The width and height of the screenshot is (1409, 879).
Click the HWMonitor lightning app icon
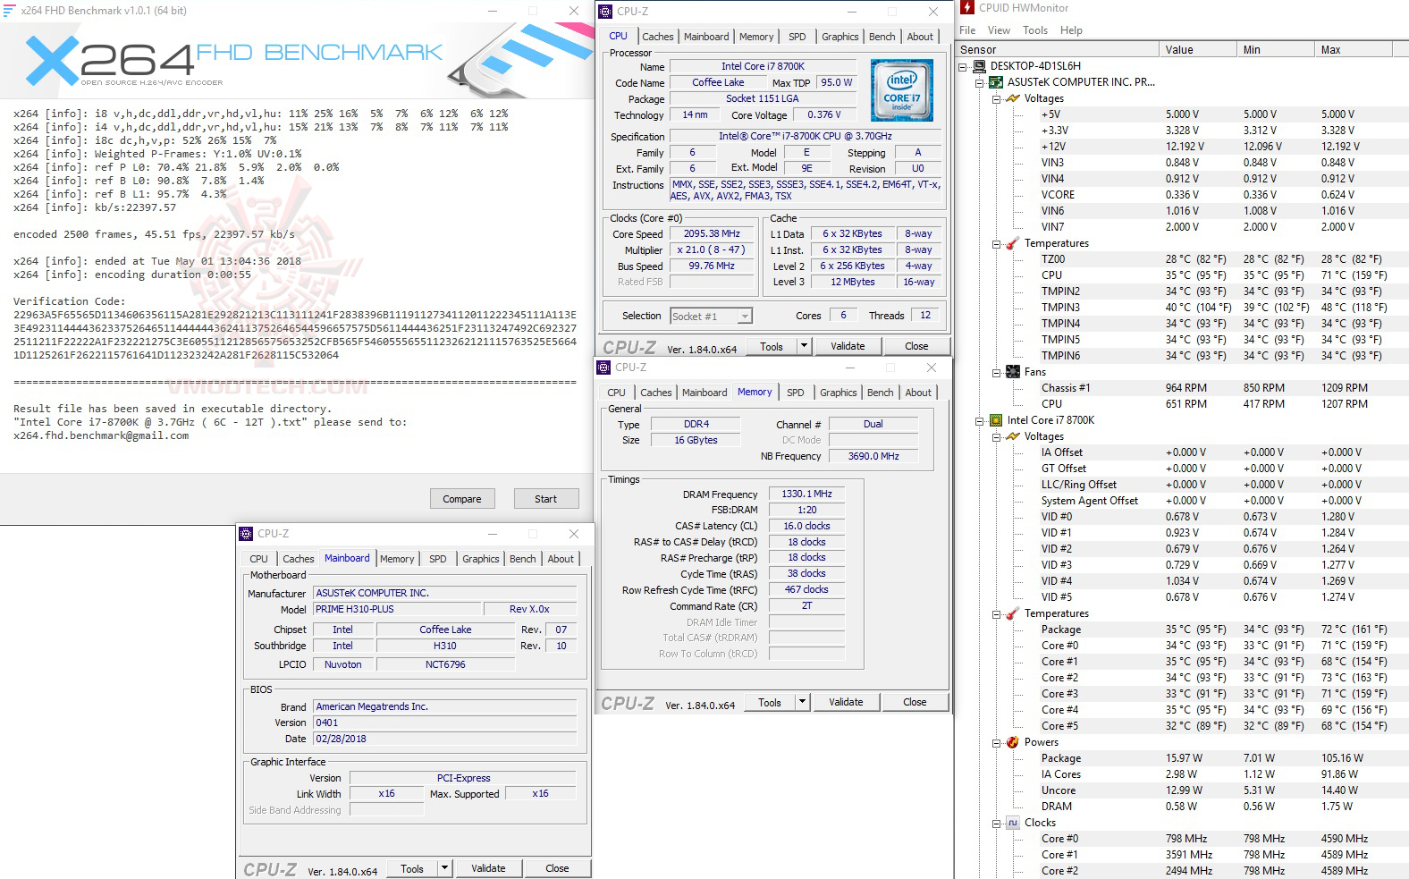coord(967,8)
